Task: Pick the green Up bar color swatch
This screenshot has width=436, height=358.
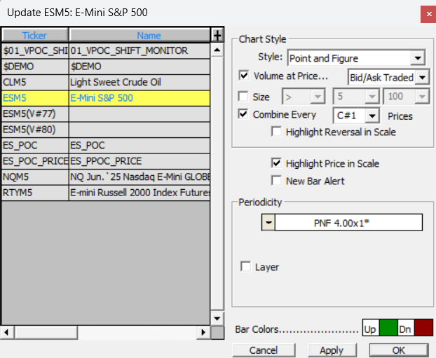Action: click(x=388, y=328)
